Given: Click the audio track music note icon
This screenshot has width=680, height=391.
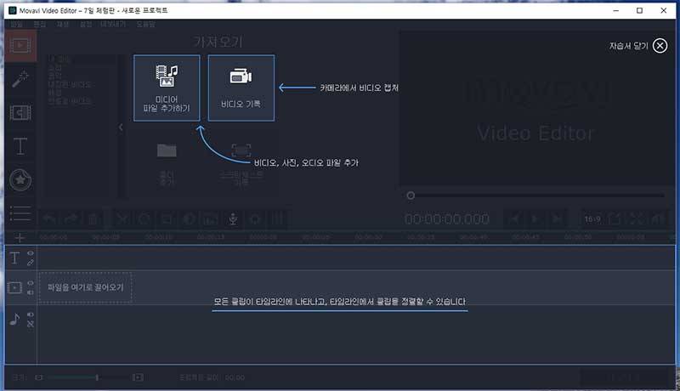Looking at the screenshot, I should (x=14, y=319).
